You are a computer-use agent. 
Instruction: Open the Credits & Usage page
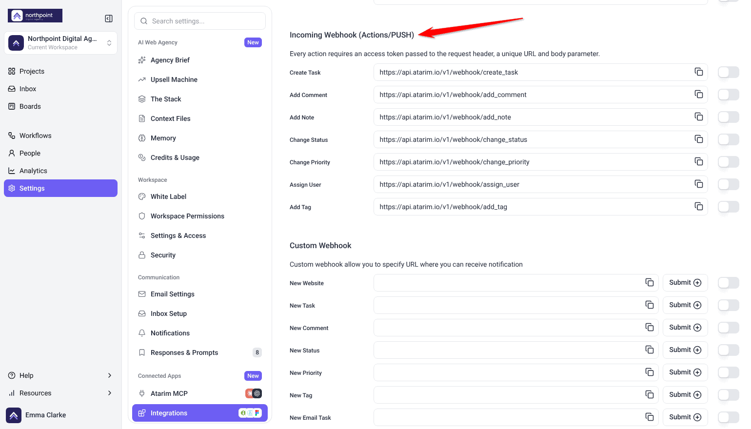200,157
